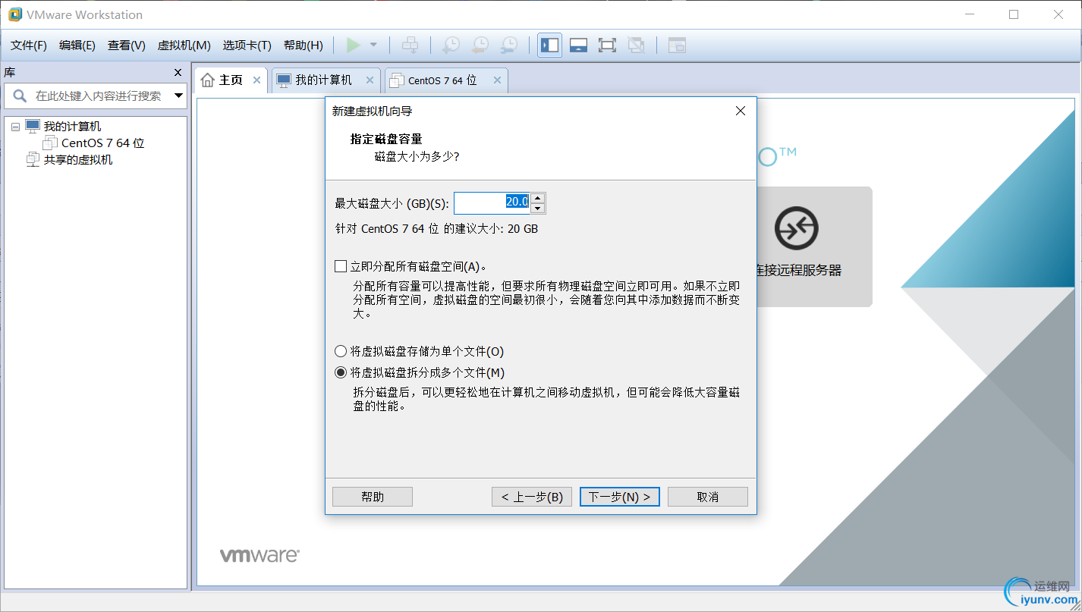Click the monitor icon on 我的计算机 tab
This screenshot has height=612, width=1082.
click(x=284, y=80)
